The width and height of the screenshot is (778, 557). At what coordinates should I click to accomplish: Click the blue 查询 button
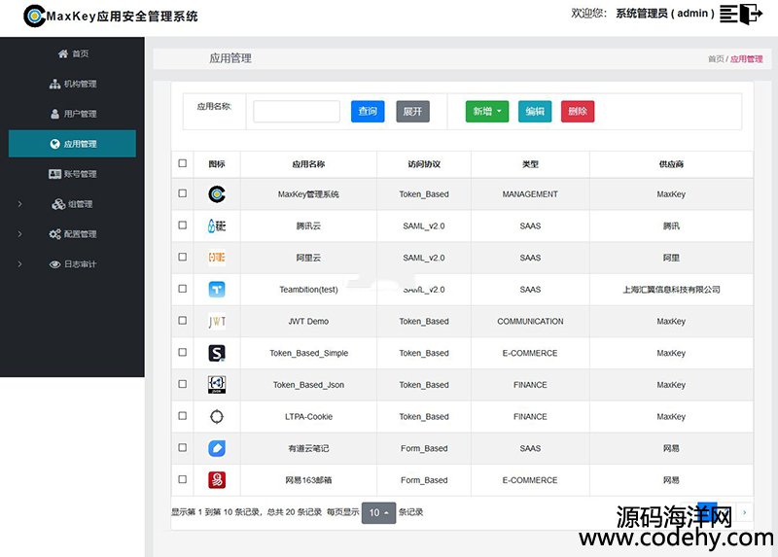[x=368, y=112]
